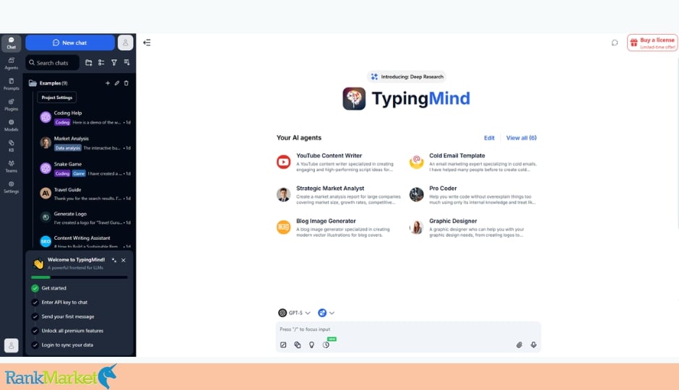
Task: Click the Search chats field
Action: 53,63
